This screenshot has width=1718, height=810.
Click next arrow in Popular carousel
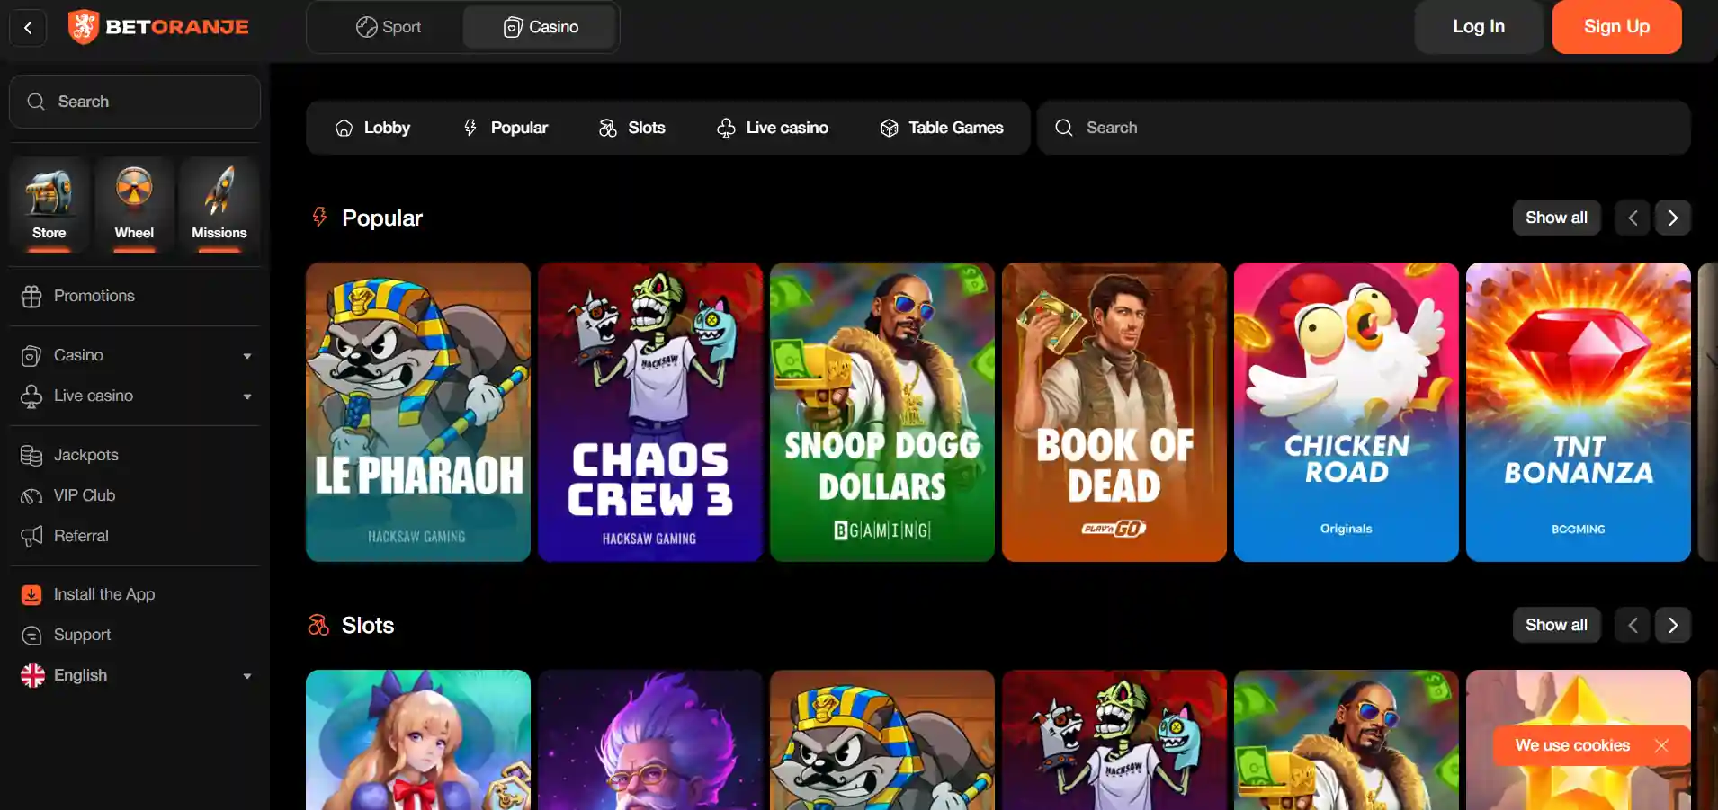tap(1673, 218)
